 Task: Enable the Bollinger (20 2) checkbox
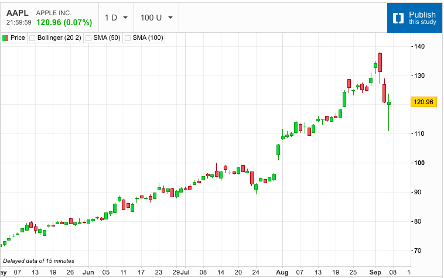pyautogui.click(x=32, y=38)
